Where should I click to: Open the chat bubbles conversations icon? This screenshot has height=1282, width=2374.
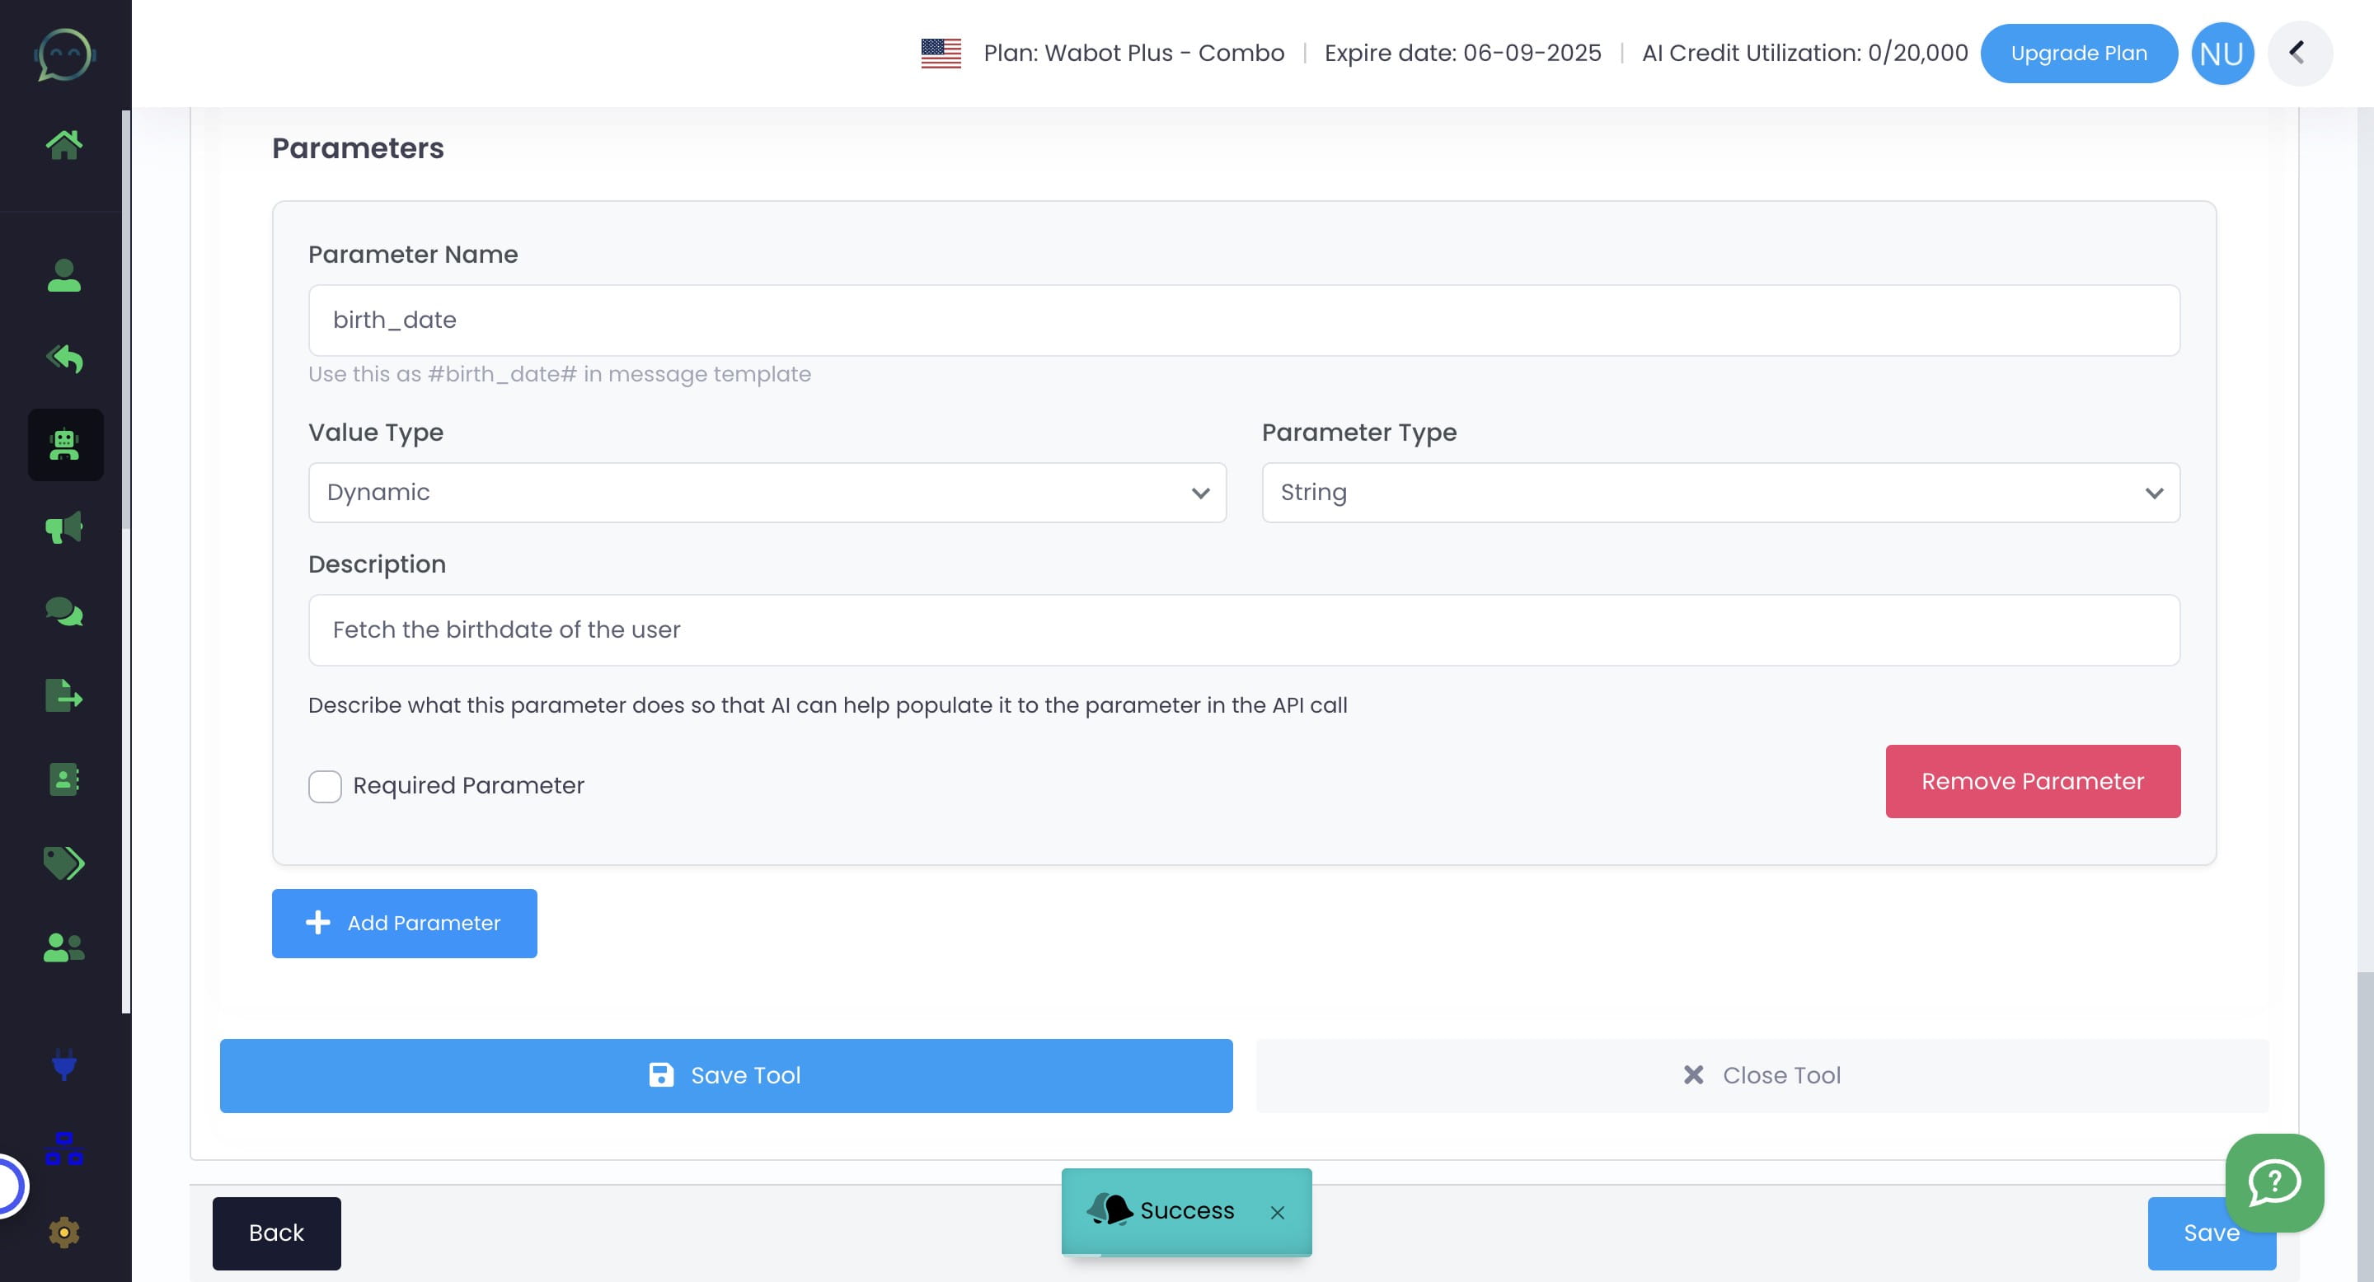(63, 611)
